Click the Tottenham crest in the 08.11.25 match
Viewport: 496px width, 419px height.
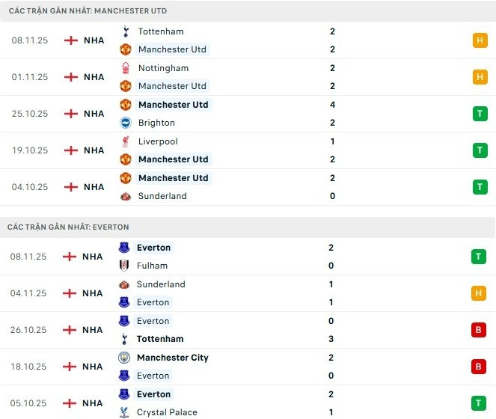(x=125, y=31)
